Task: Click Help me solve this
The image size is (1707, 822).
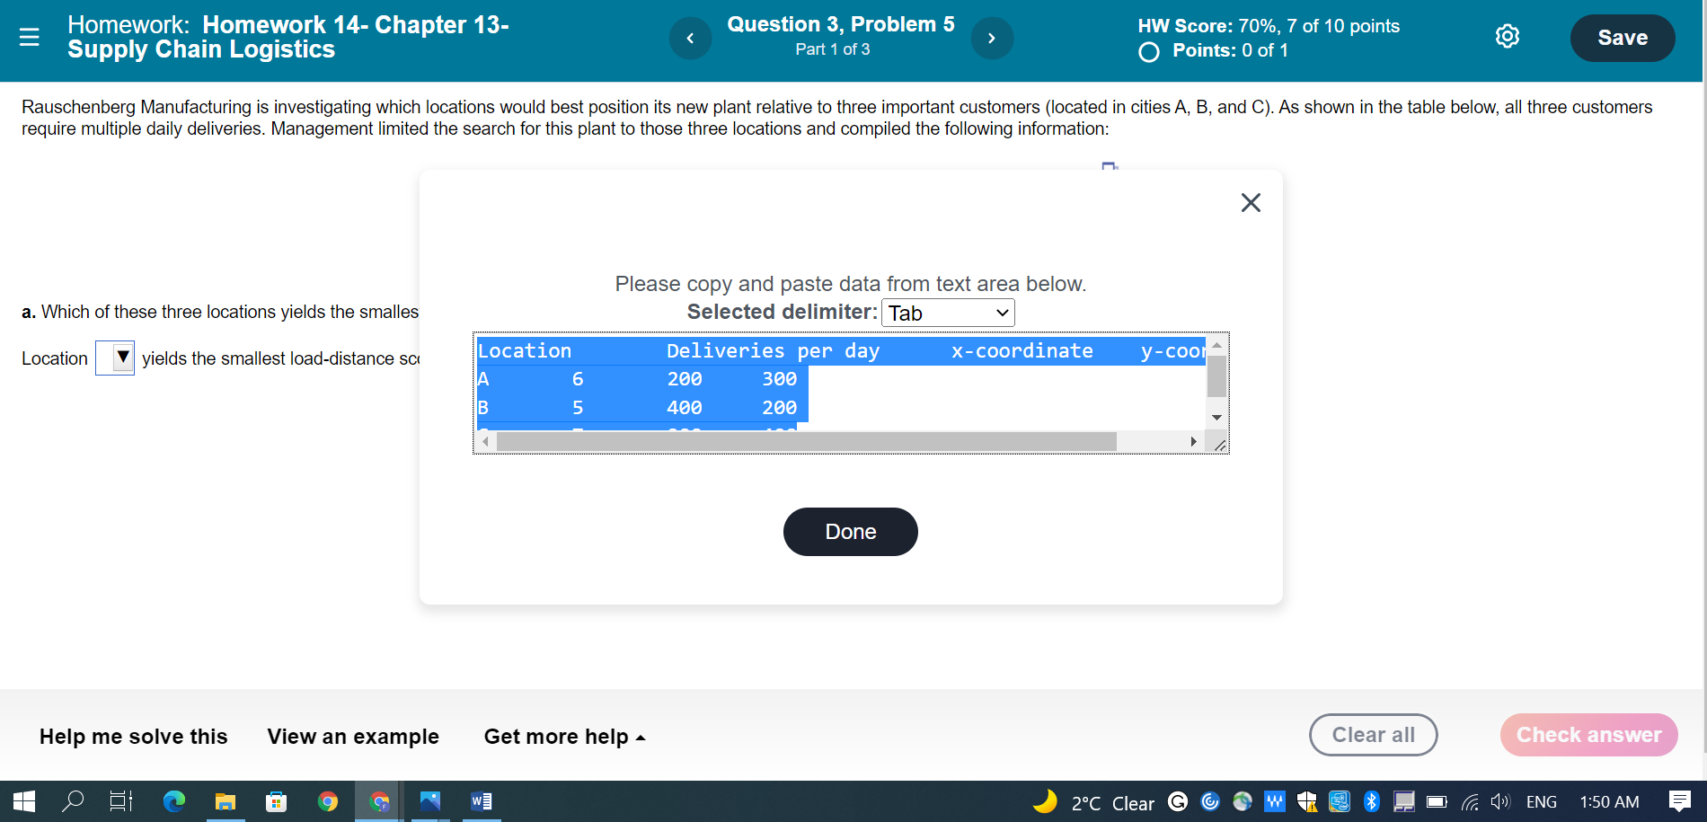Action: click(x=134, y=737)
